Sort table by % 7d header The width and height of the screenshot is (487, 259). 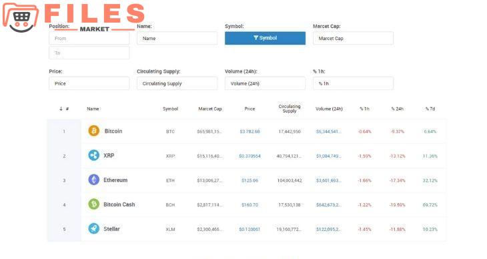(x=430, y=109)
